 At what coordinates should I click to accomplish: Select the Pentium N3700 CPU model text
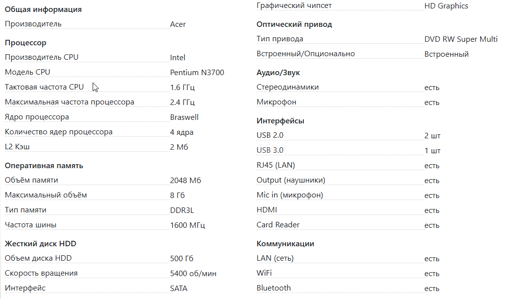(x=197, y=73)
